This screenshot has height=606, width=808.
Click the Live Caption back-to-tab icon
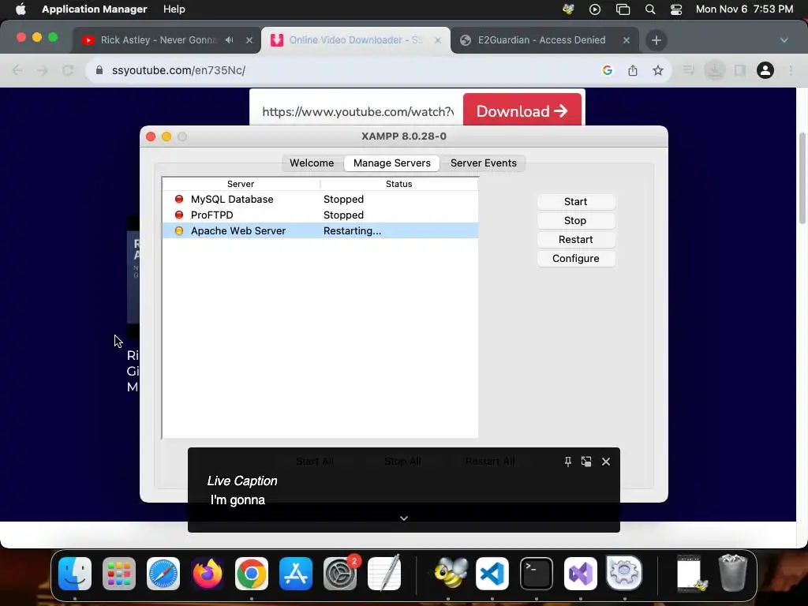[x=586, y=462]
